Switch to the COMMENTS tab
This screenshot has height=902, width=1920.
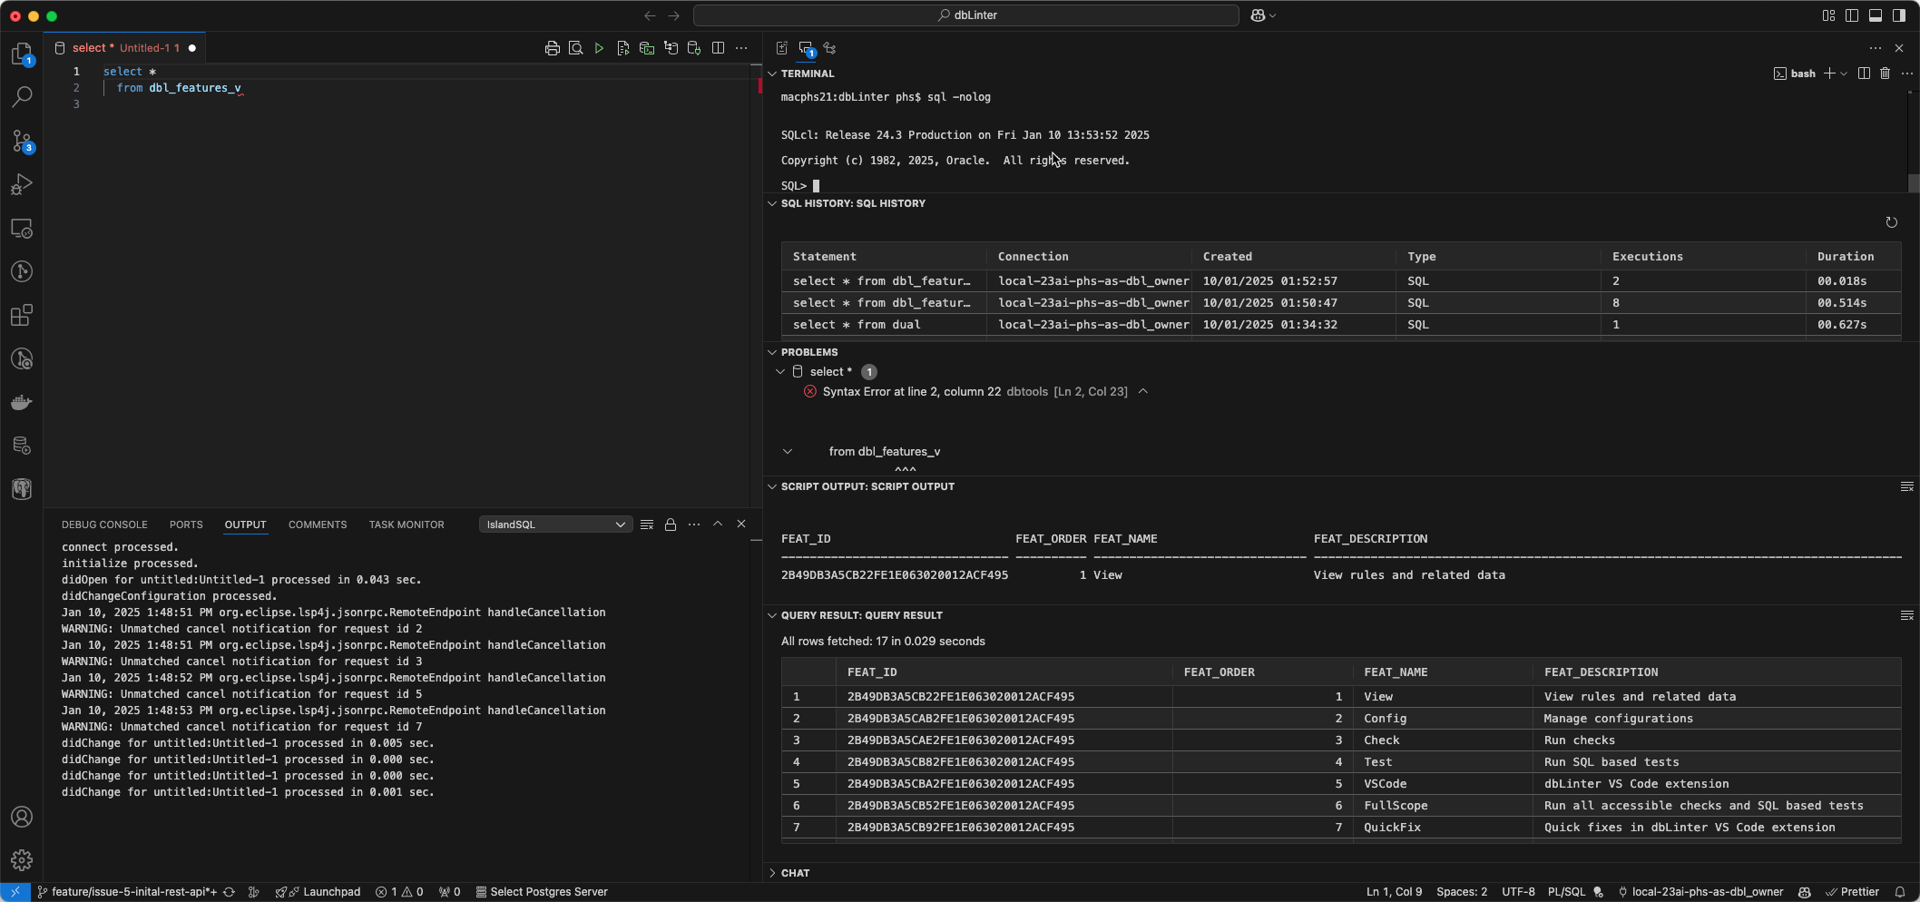point(318,525)
